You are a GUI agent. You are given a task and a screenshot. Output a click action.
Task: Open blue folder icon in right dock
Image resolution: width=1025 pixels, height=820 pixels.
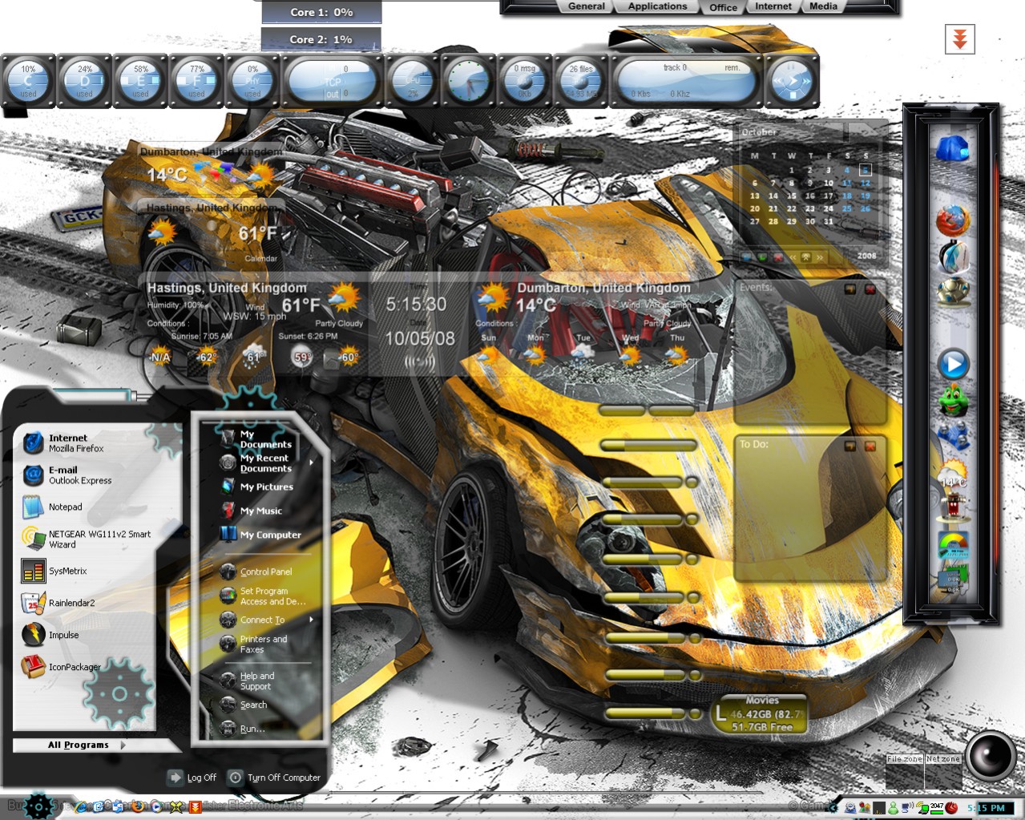[952, 149]
